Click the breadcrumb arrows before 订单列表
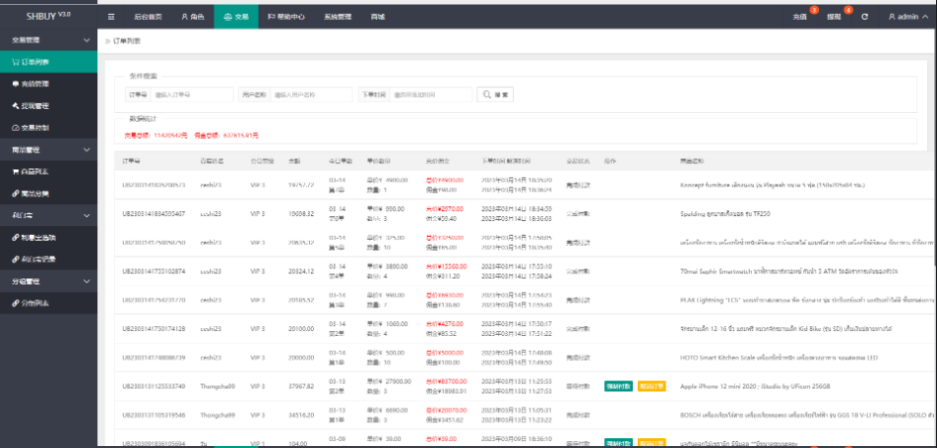Screen dimensions: 937x448 [x=108, y=42]
